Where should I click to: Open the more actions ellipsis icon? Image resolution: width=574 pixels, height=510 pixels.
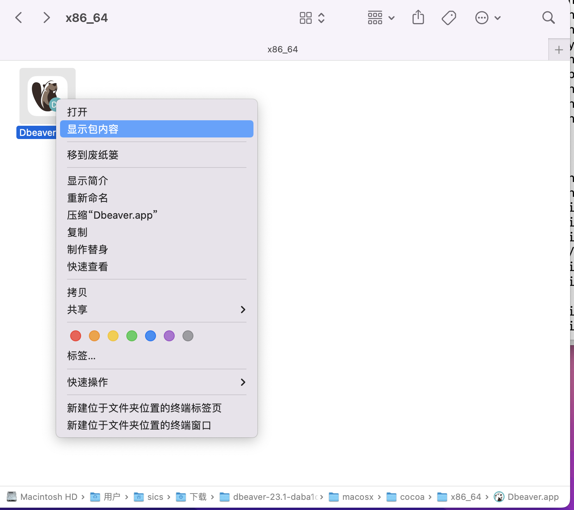click(482, 18)
